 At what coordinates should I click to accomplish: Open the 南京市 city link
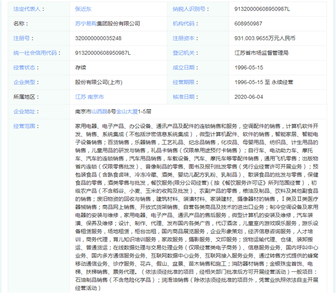coord(96,97)
